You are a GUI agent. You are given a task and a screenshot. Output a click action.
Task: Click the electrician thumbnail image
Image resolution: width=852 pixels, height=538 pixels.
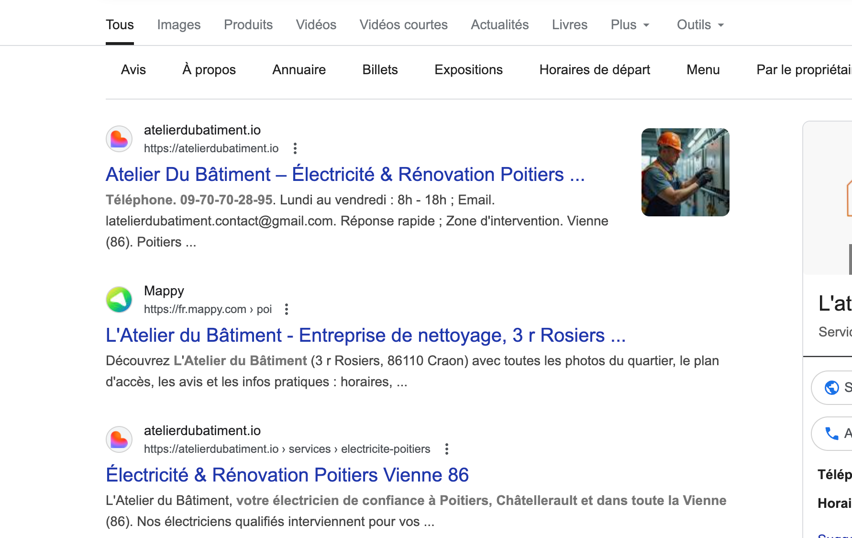pyautogui.click(x=685, y=172)
